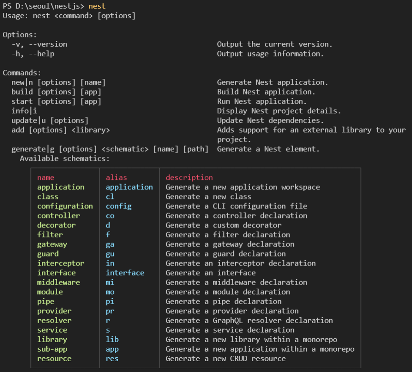Viewport: 412px width, 372px height.
Task: Click the 'app' alias
Action: 112,350
